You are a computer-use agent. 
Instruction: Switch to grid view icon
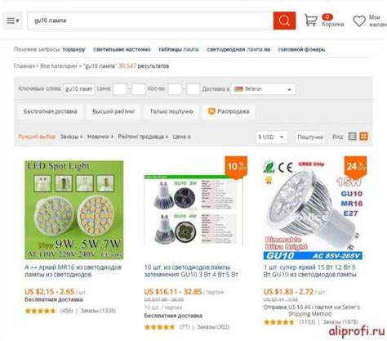click(x=363, y=137)
